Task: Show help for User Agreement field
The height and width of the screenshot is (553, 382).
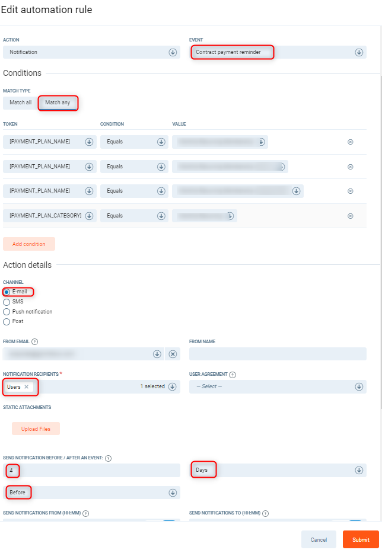Action: (x=233, y=375)
